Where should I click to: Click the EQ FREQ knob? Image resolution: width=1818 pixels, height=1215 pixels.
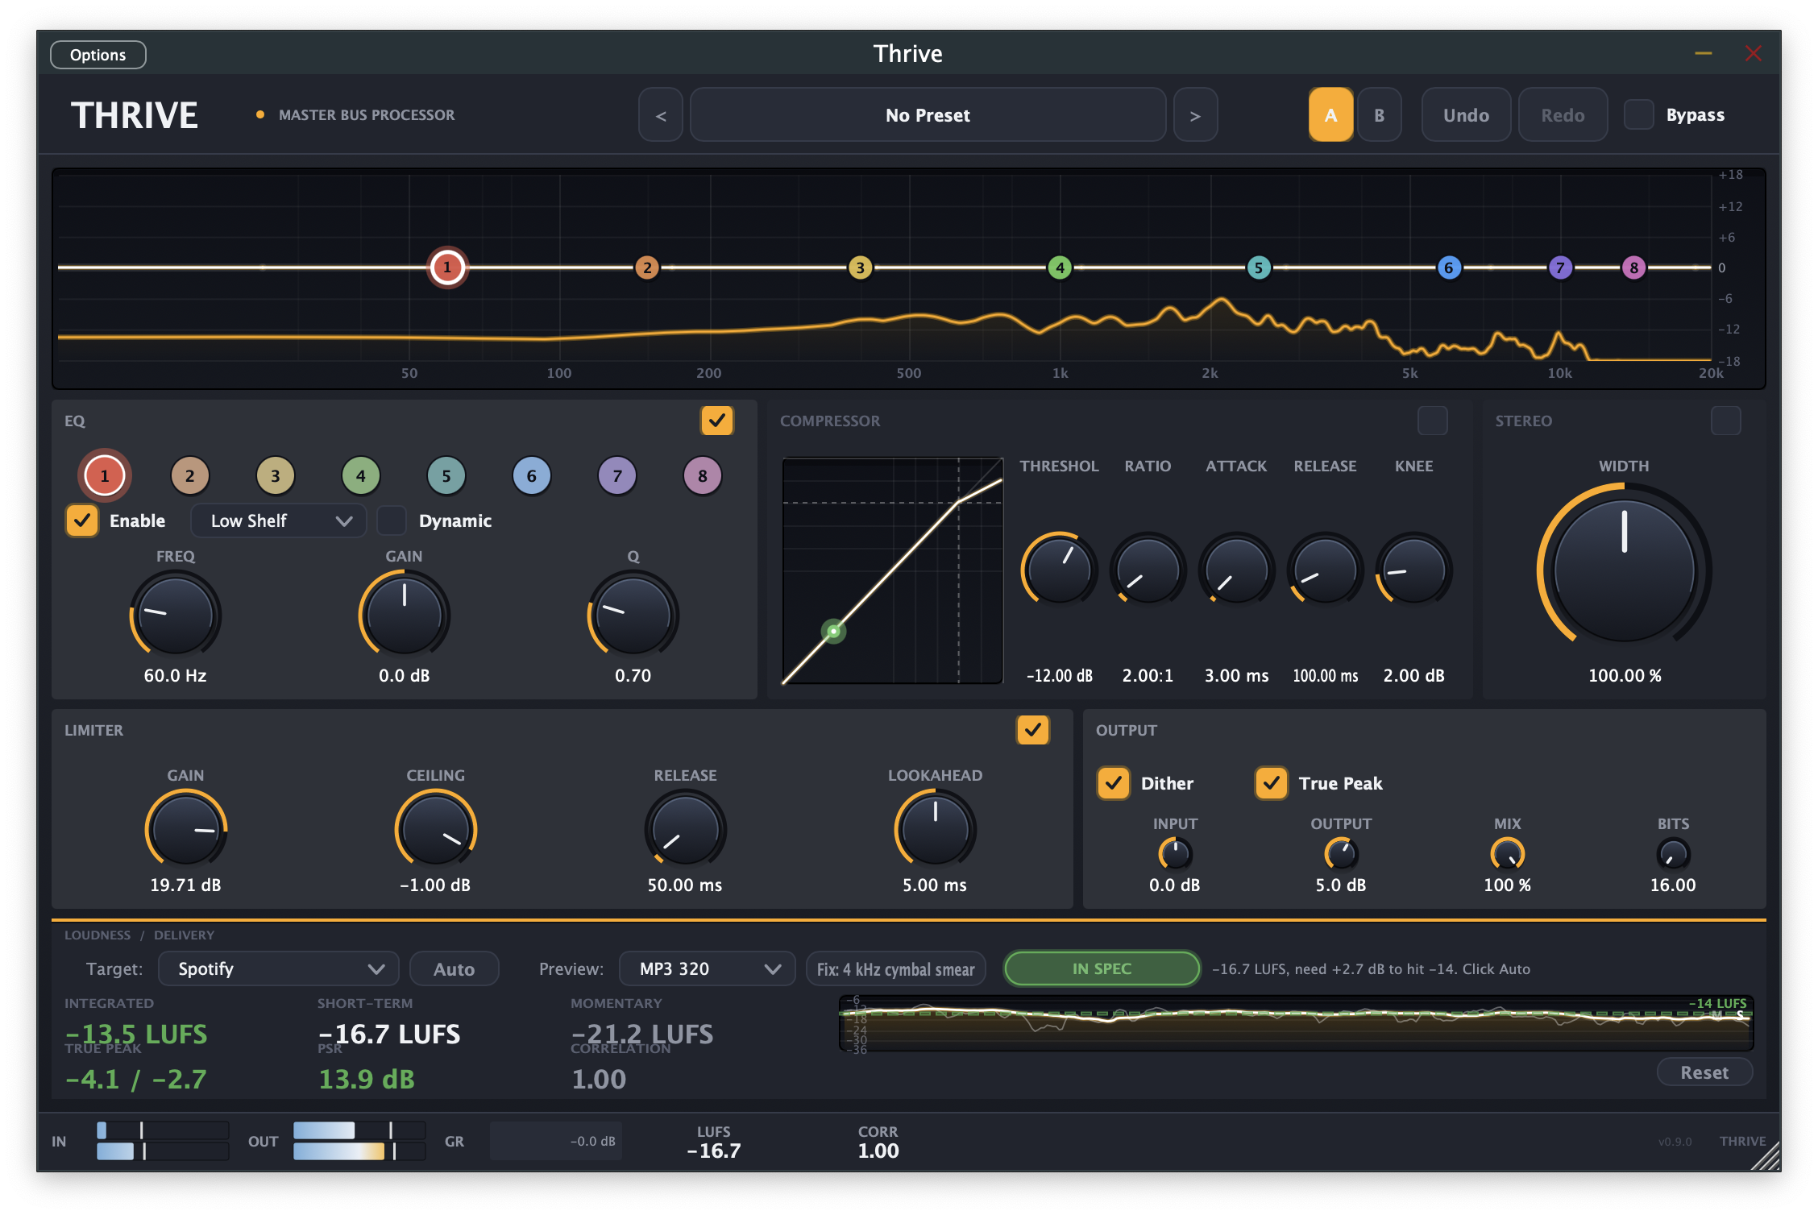tap(176, 616)
